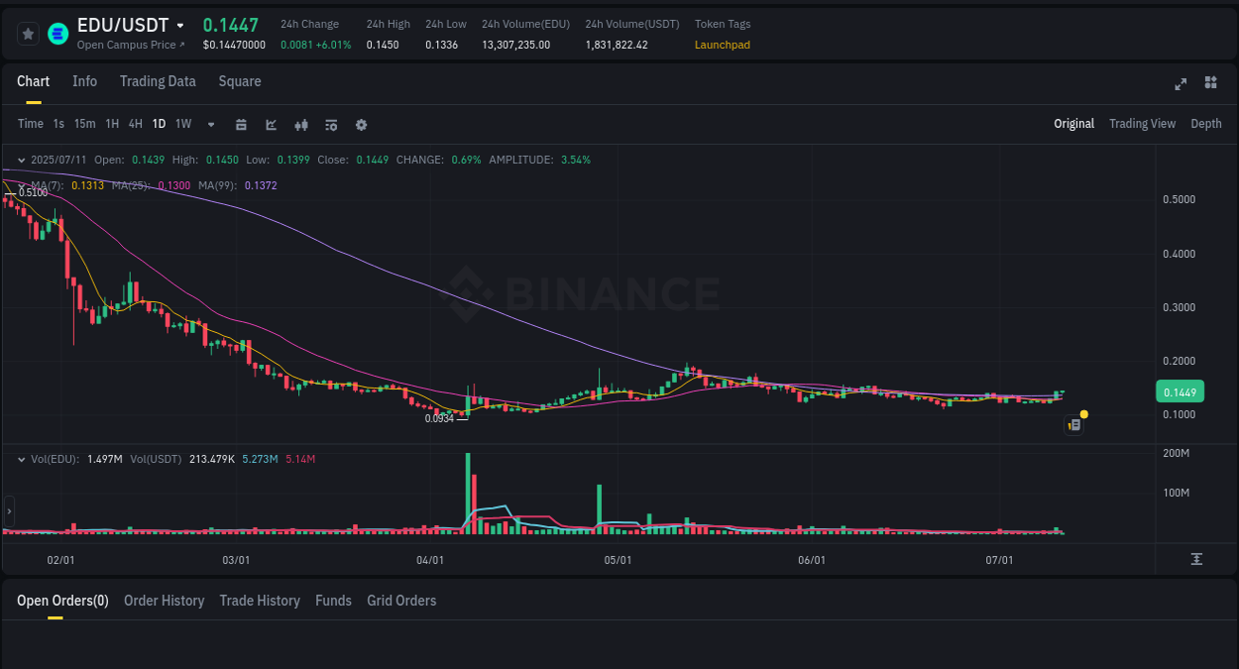This screenshot has width=1239, height=669.
Task: Open the date range picker on chart toolbar
Action: point(241,124)
